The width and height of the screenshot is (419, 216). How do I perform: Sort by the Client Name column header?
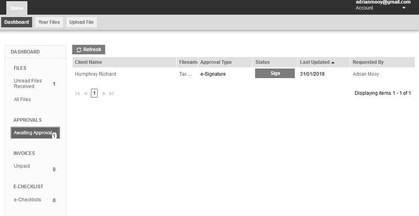(x=89, y=62)
